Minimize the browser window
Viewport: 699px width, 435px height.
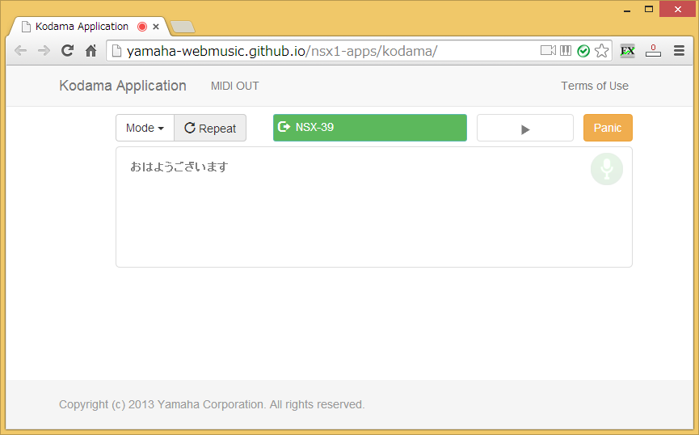pyautogui.click(x=627, y=10)
